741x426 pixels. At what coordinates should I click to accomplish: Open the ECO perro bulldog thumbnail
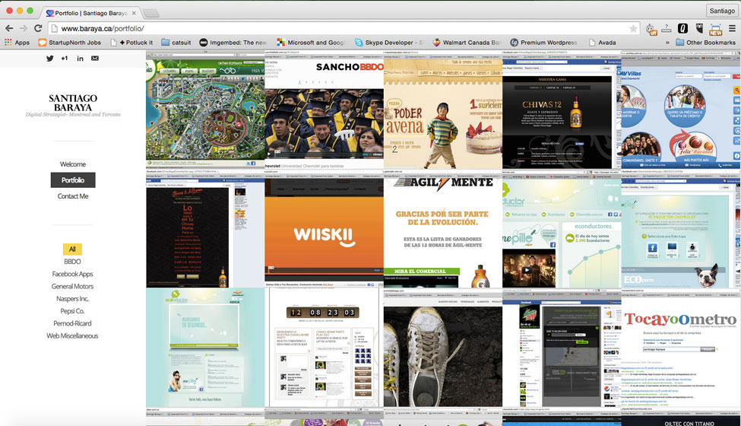click(681, 228)
